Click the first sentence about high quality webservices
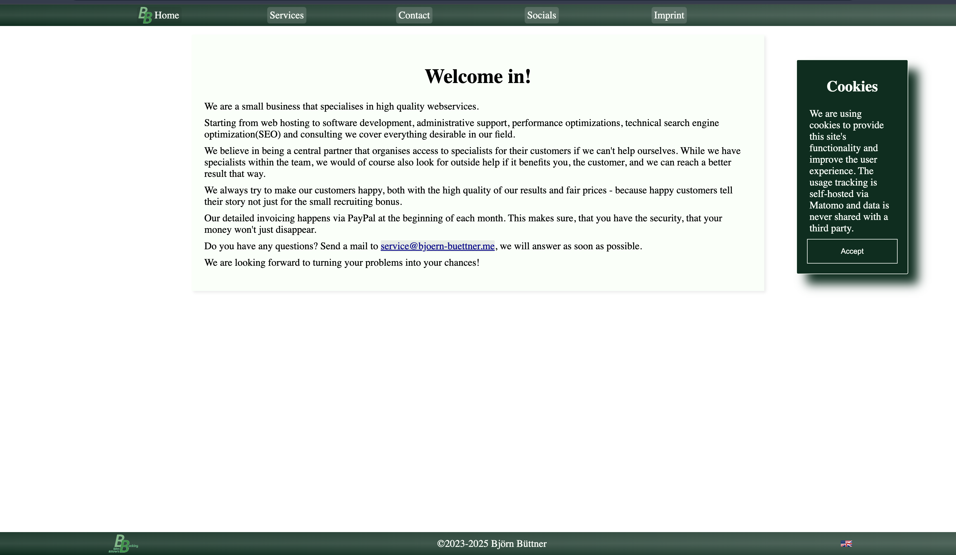This screenshot has width=956, height=555. point(341,106)
